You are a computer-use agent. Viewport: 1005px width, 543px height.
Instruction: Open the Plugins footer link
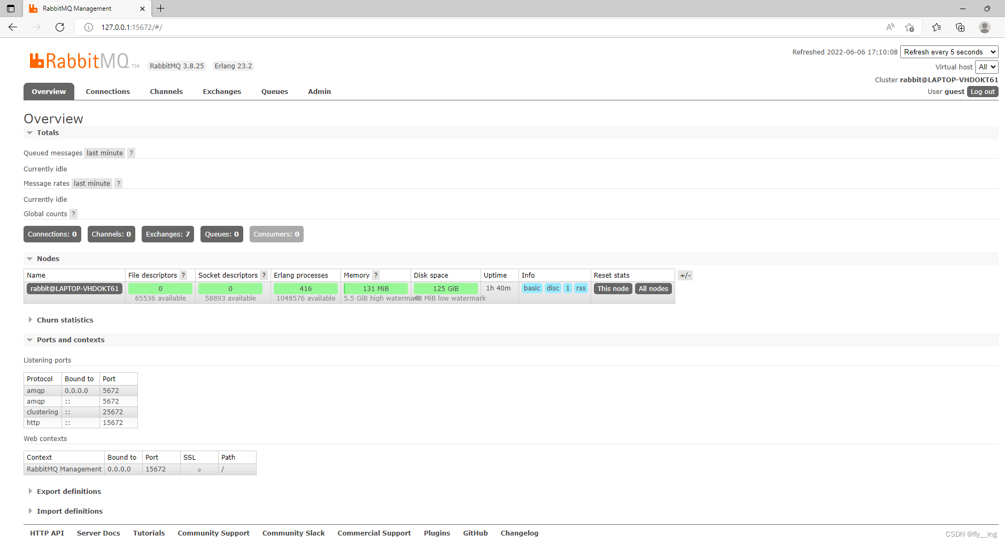coord(437,533)
